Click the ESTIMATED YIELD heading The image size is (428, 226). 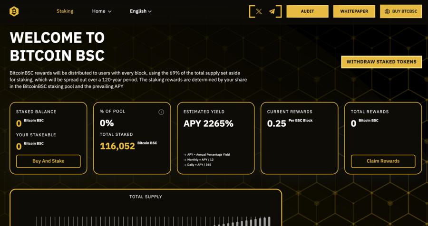tap(204, 112)
